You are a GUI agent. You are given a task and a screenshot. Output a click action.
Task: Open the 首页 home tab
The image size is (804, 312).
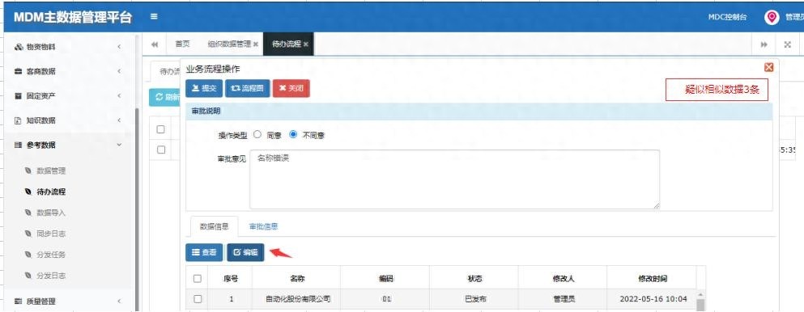click(x=182, y=44)
